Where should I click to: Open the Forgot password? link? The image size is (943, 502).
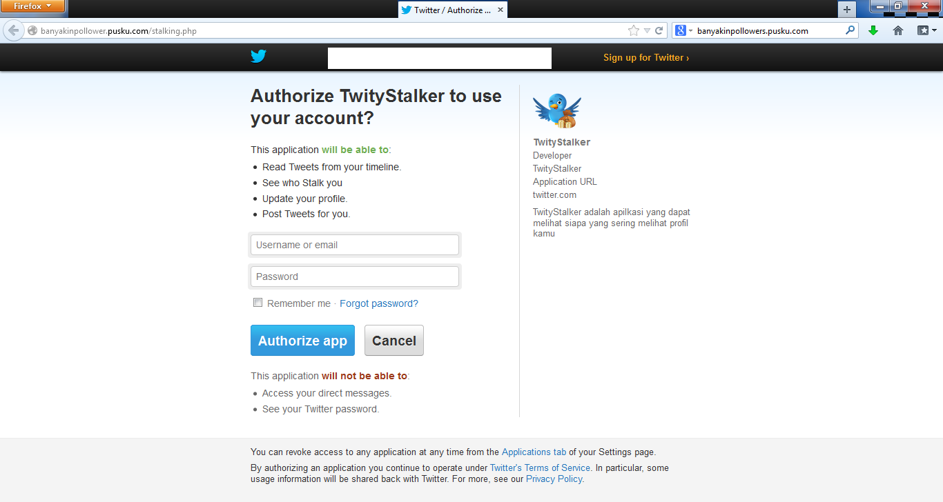(x=379, y=303)
